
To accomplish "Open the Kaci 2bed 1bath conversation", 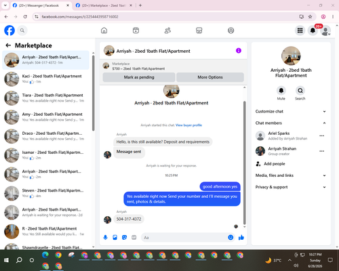I will pos(45,79).
